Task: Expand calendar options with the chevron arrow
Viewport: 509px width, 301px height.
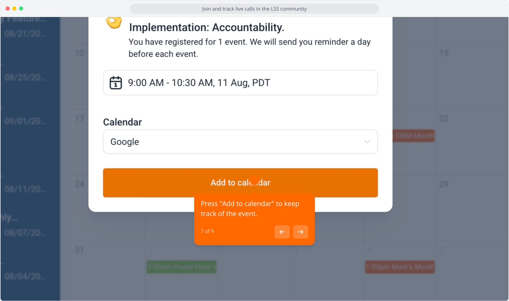Action: [x=367, y=142]
